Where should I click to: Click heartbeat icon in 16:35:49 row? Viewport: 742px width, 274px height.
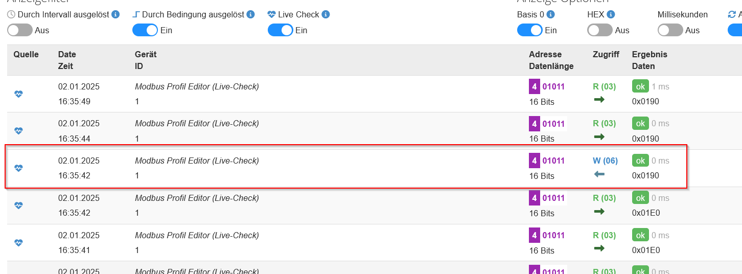pyautogui.click(x=18, y=94)
